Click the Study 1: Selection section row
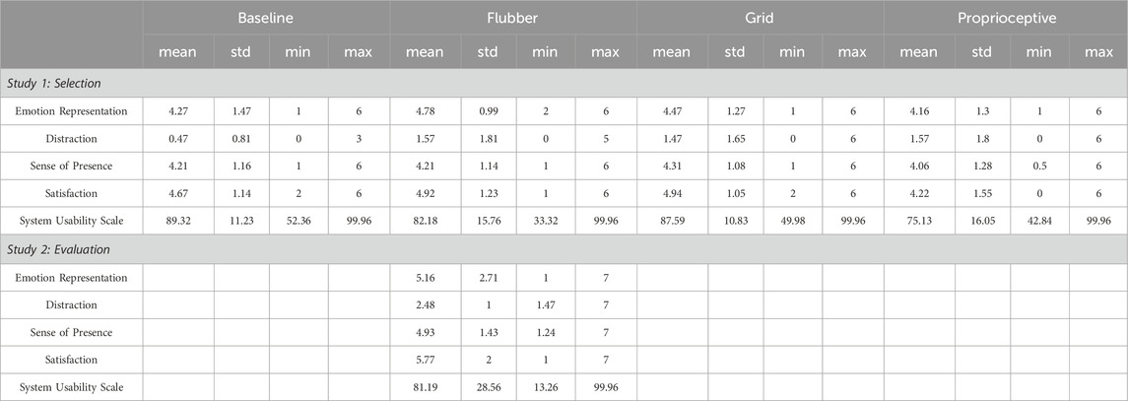 564,84
